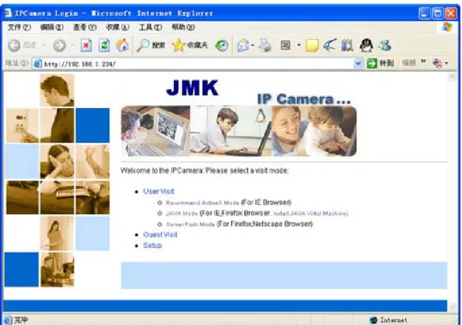Stop page loading with red X icon
The width and height of the screenshot is (462, 325).
point(87,45)
